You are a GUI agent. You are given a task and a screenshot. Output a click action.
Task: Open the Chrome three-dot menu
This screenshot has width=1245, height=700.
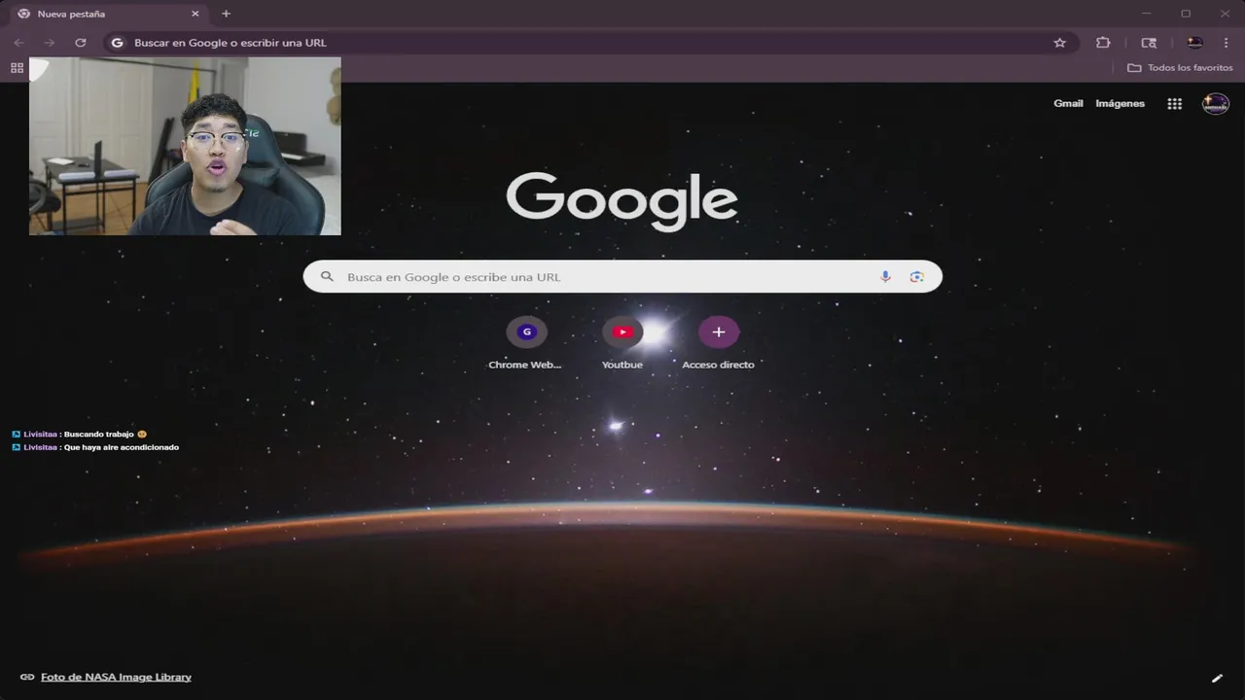(x=1226, y=43)
